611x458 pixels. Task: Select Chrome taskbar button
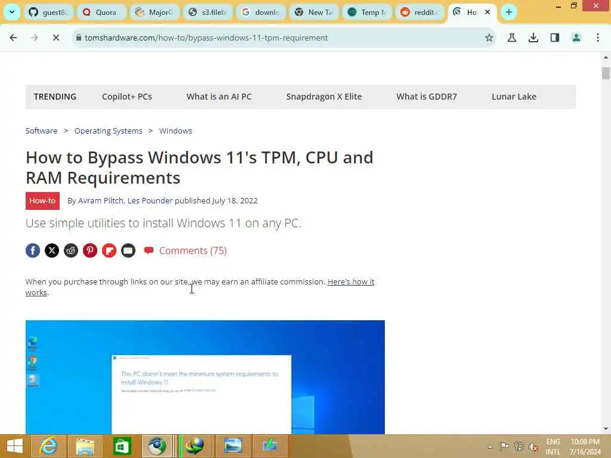point(157,446)
